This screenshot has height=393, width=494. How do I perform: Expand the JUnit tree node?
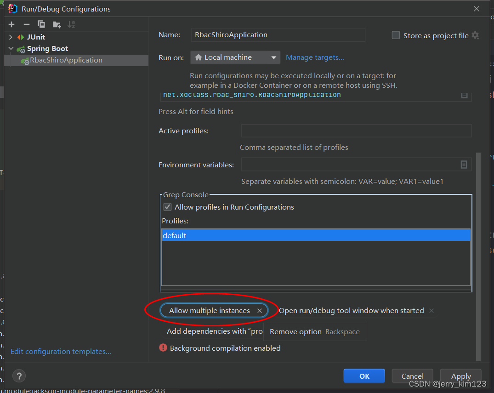coord(11,37)
